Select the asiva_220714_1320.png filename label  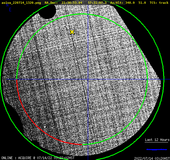pos(21,3)
